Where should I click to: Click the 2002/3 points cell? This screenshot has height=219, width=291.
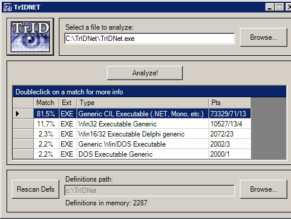(230, 144)
